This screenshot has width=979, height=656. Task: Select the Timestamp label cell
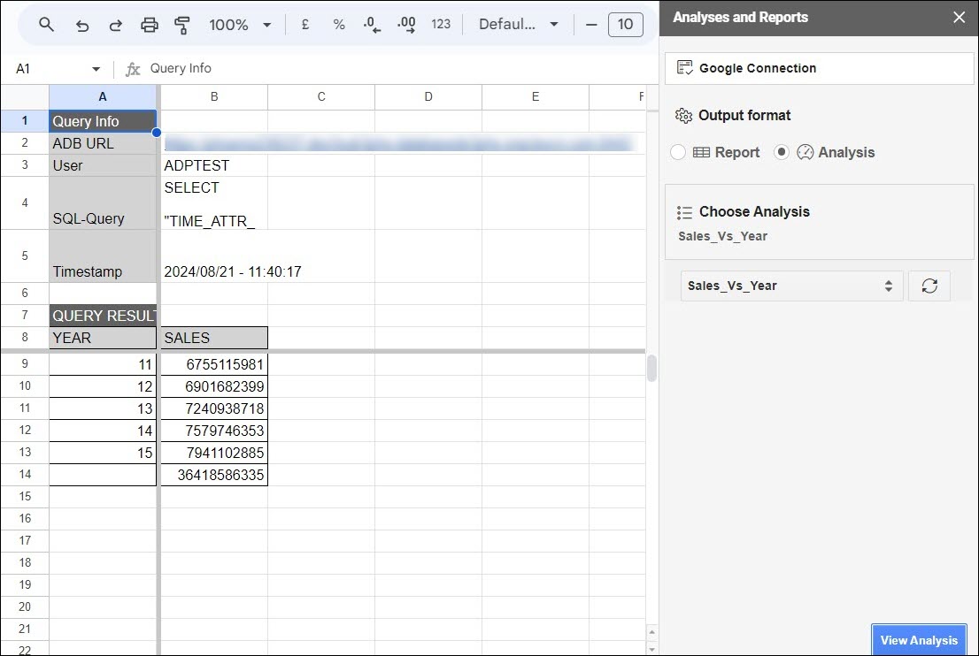point(103,256)
